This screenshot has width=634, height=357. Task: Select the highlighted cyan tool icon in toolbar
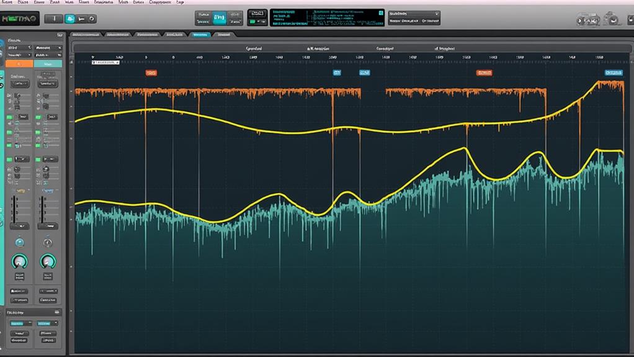click(70, 19)
